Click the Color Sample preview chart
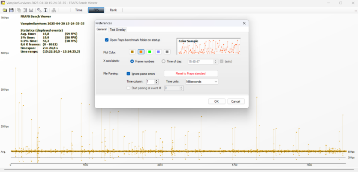The image size is (358, 172). pos(209,46)
